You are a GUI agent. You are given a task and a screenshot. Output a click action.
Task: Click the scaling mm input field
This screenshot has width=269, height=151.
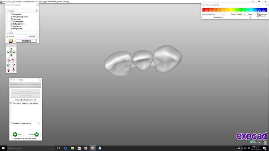click(246, 14)
